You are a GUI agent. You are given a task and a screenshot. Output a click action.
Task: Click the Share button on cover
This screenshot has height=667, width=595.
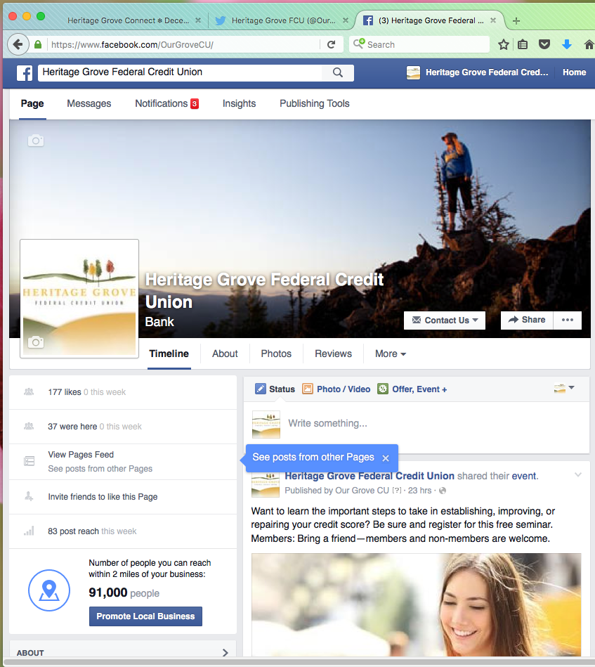[527, 320]
